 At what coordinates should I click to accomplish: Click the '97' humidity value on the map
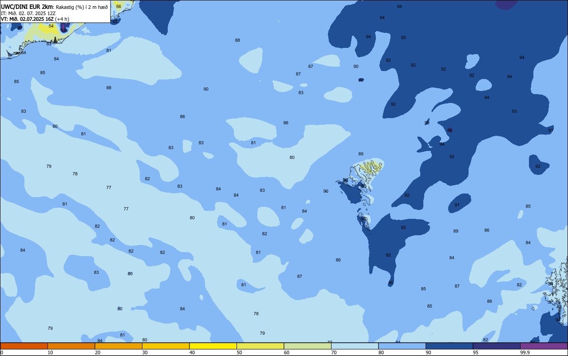click(20, 28)
